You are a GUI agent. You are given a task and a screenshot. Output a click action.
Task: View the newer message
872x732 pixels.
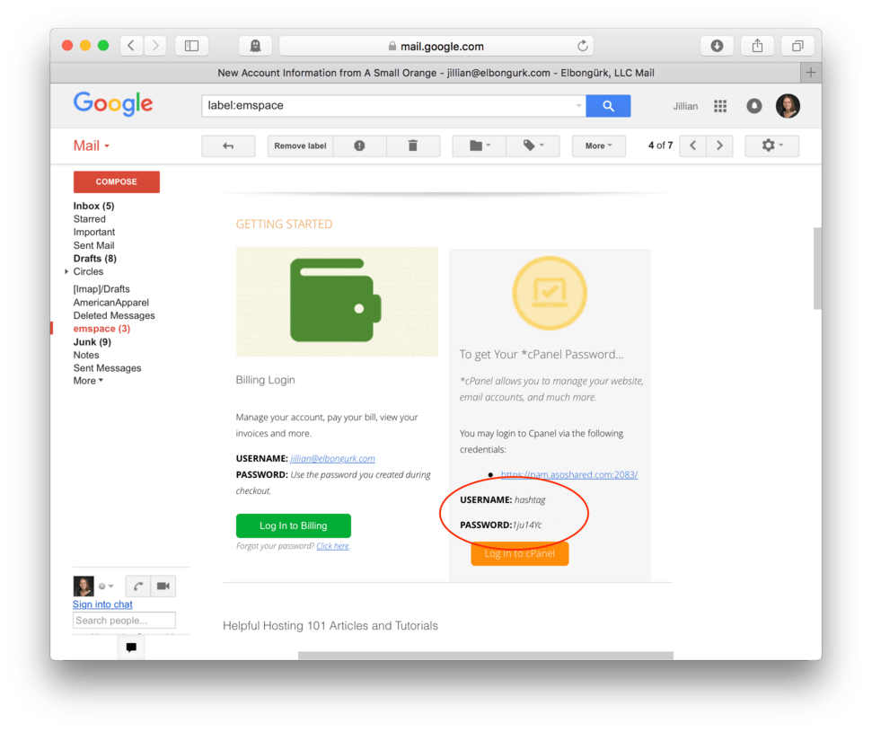pos(693,146)
